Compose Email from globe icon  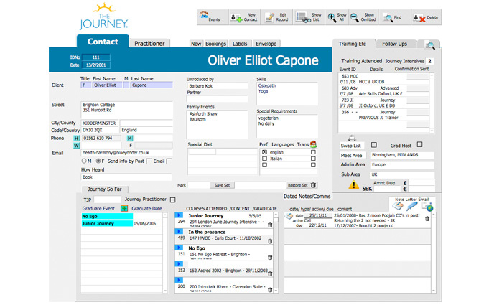[x=428, y=207]
